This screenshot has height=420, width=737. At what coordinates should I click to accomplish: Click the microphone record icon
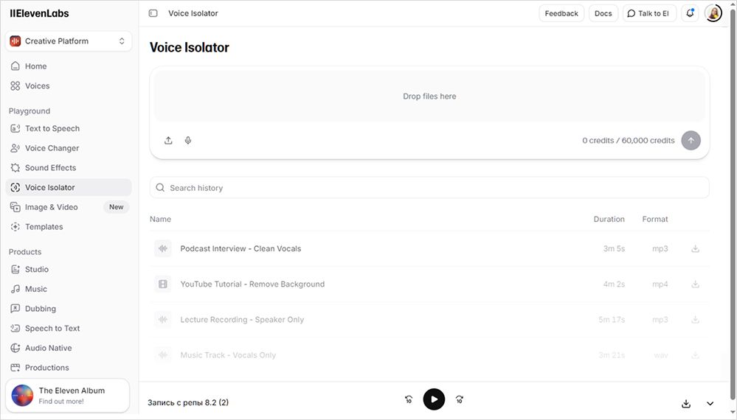click(188, 140)
